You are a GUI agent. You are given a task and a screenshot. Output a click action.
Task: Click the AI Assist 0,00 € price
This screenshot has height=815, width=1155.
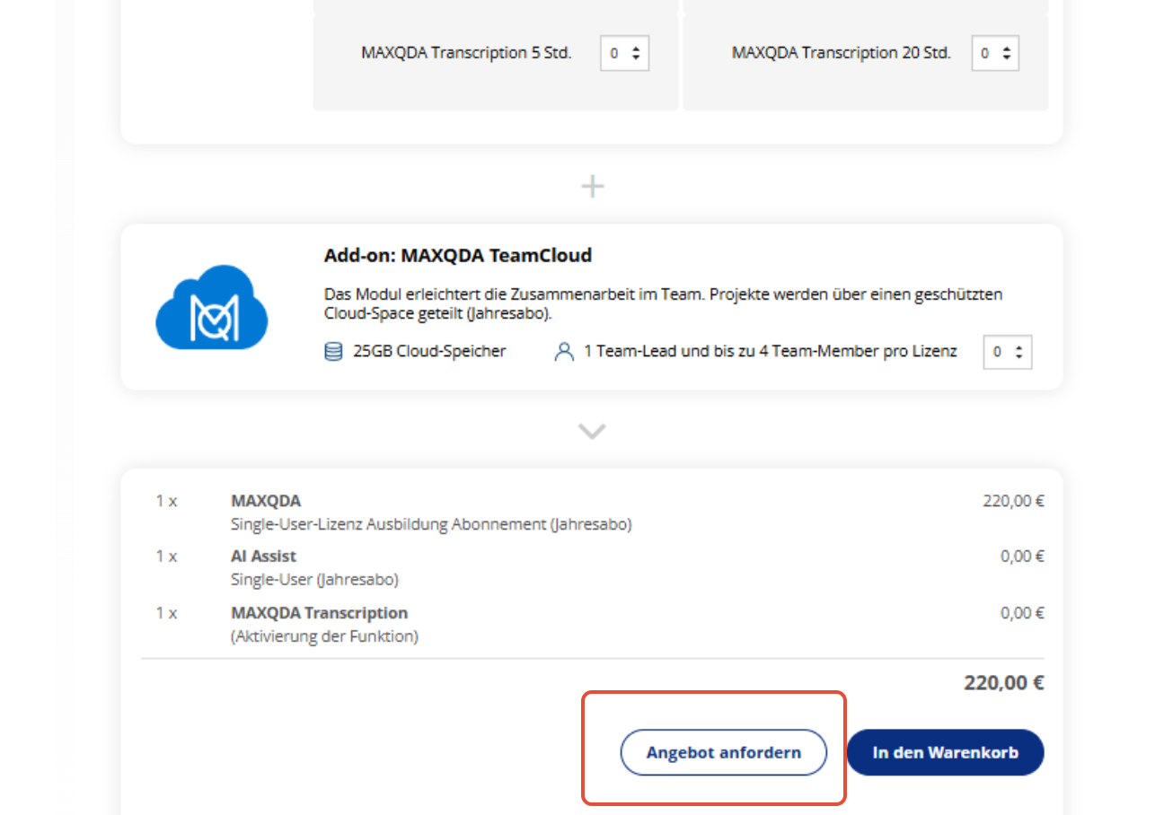pos(1022,556)
